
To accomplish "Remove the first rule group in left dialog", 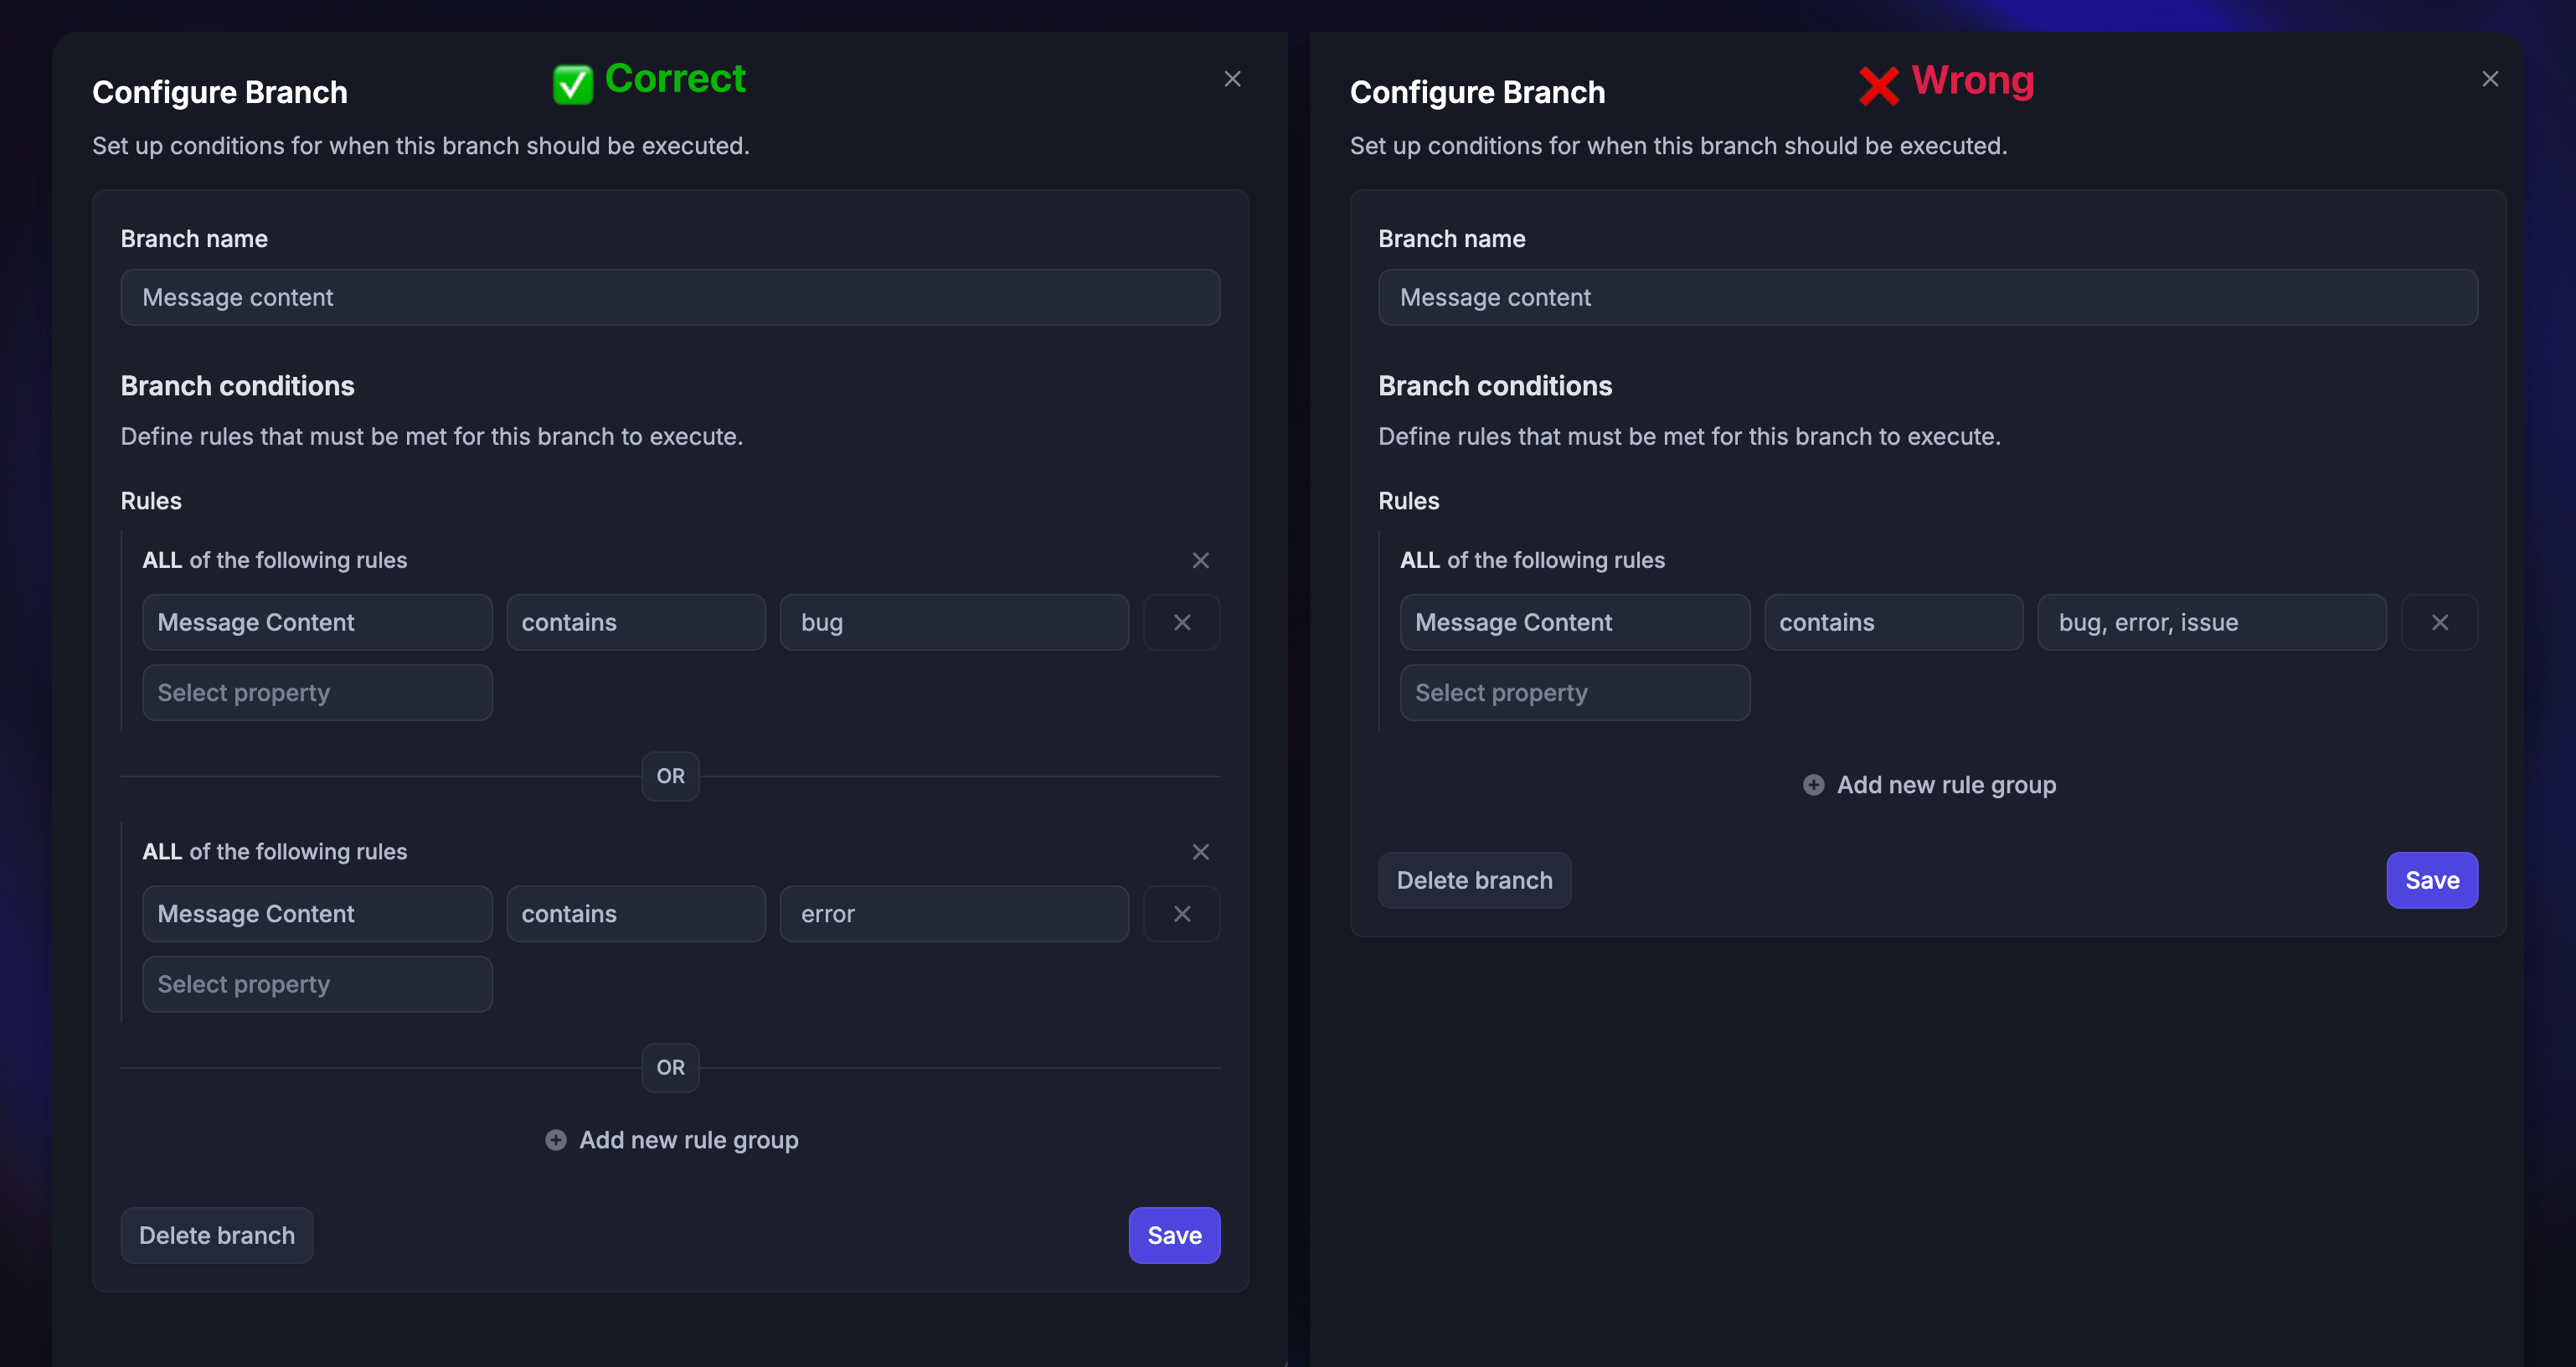I will coord(1200,561).
